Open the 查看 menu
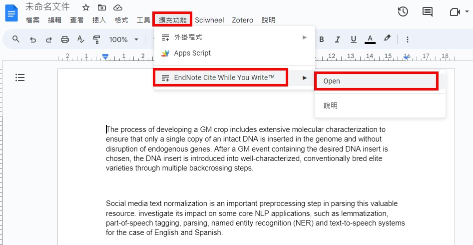The width and height of the screenshot is (473, 245). (x=76, y=20)
